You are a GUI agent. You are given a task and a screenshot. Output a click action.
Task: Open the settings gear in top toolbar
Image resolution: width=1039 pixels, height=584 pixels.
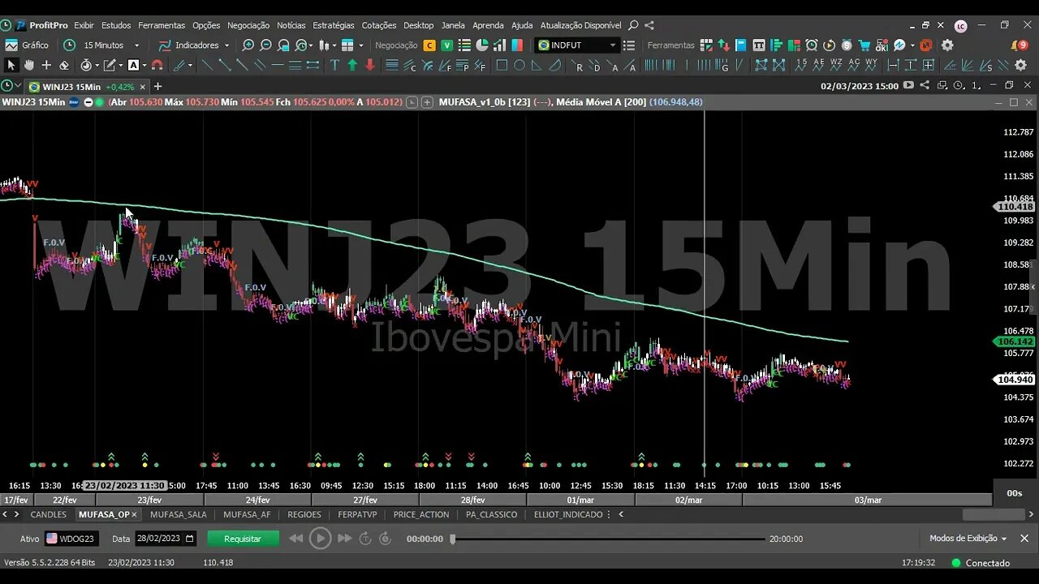point(947,45)
